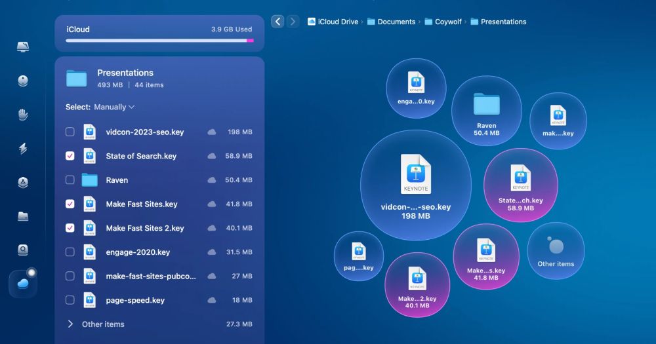656x344 pixels.
Task: Open the Performance lightning bolt icon
Action: (23, 148)
